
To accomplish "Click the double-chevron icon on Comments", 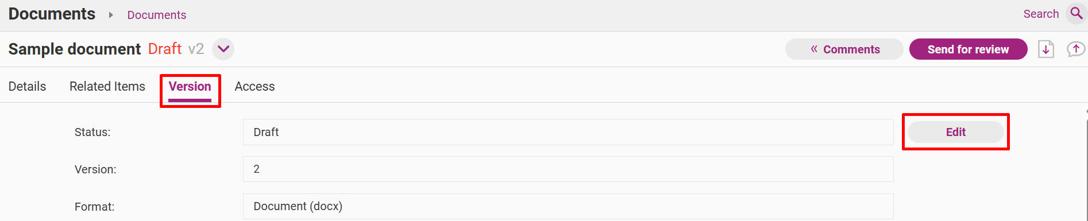I will [814, 49].
